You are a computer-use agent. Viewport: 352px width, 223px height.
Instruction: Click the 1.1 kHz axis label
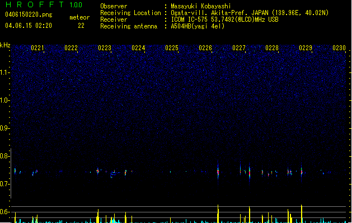(4, 72)
